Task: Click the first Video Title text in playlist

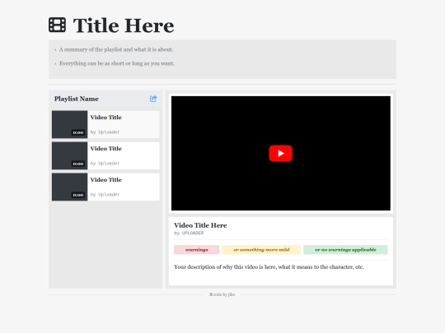Action: point(106,118)
